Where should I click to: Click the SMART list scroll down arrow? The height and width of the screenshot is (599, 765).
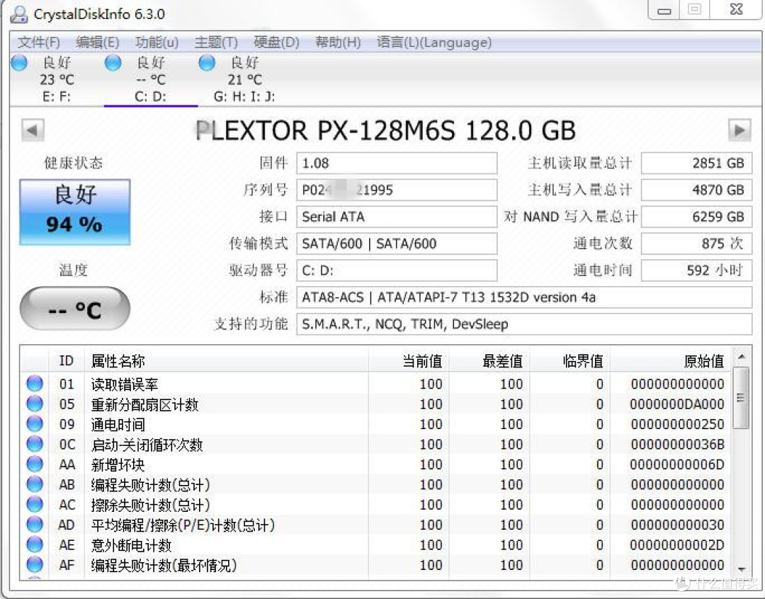(742, 569)
